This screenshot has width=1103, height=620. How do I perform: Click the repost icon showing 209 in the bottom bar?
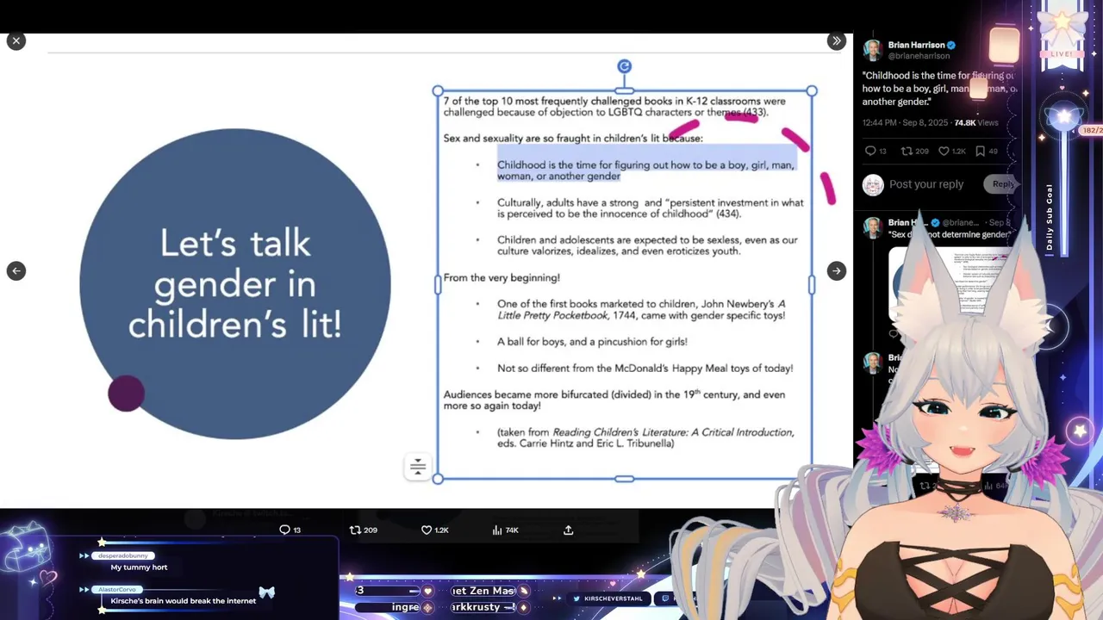pos(355,530)
